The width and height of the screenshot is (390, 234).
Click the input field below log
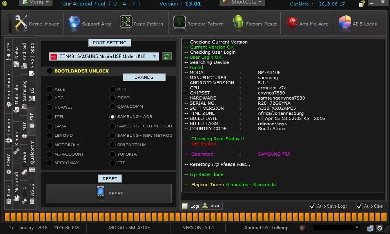283,196
